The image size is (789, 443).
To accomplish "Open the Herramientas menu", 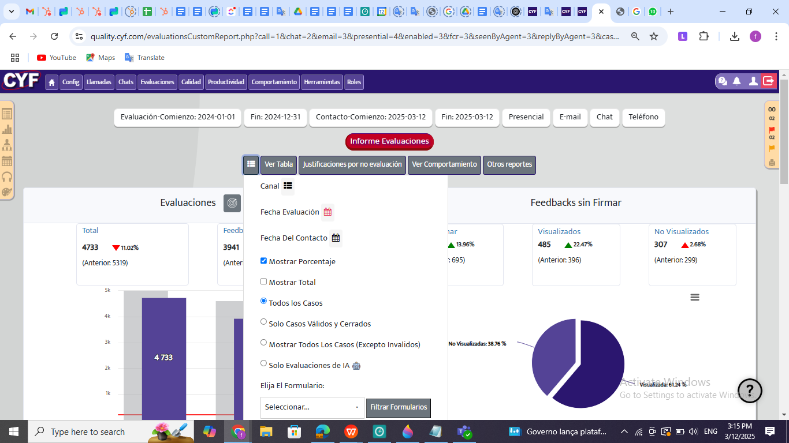I will click(x=322, y=82).
